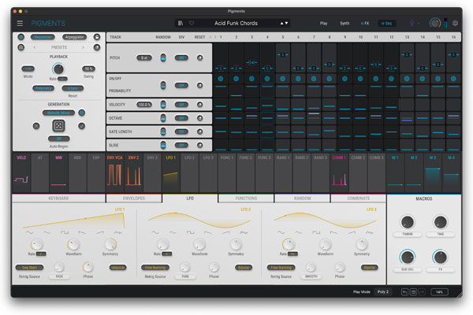Select LFO 1 square waveform icon
The image size is (473, 315).
click(65, 232)
